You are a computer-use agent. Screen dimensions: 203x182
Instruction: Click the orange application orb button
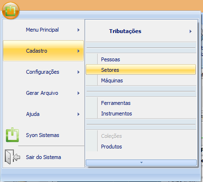(x=11, y=11)
